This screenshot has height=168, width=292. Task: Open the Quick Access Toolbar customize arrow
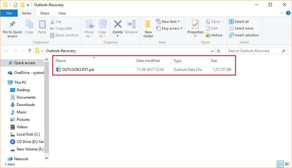pyautogui.click(x=28, y=5)
